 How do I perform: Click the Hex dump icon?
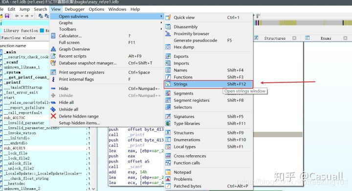point(168,47)
